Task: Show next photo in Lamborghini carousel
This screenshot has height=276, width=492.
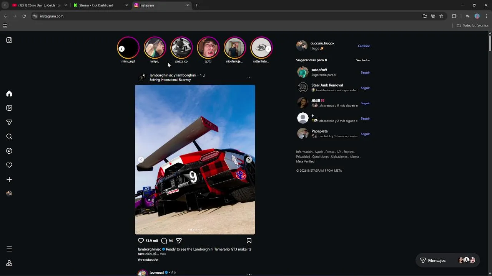Action: coord(249,159)
